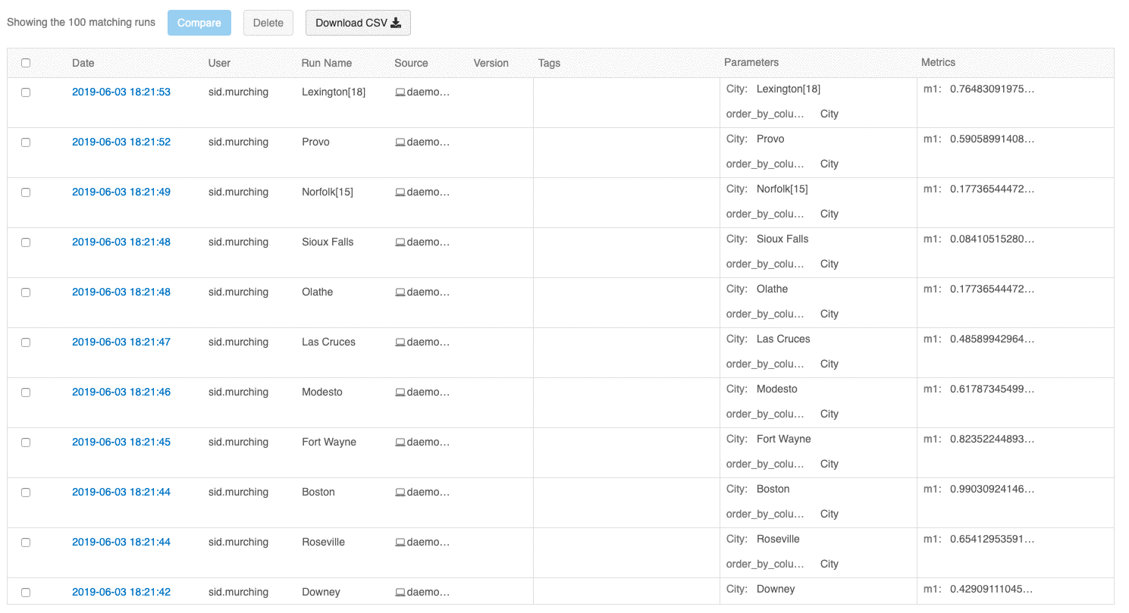Click the laptop source icon in Sioux Falls row
The width and height of the screenshot is (1129, 613).
400,242
